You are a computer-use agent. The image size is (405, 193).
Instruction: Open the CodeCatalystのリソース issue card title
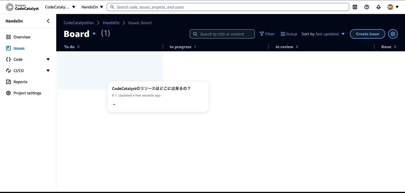click(x=151, y=89)
